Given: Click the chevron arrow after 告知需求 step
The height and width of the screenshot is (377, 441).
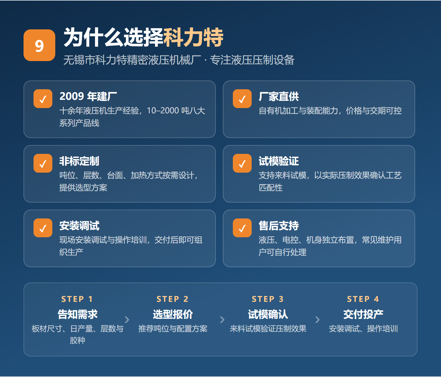Looking at the screenshot, I should click(127, 319).
